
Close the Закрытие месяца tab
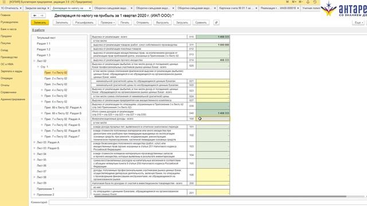tap(48, 8)
